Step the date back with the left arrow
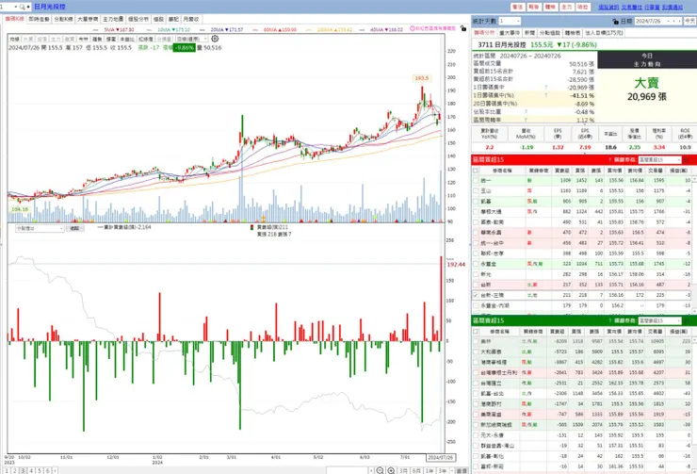Image resolution: width=697 pixels, height=474 pixels. pyautogui.click(x=674, y=21)
